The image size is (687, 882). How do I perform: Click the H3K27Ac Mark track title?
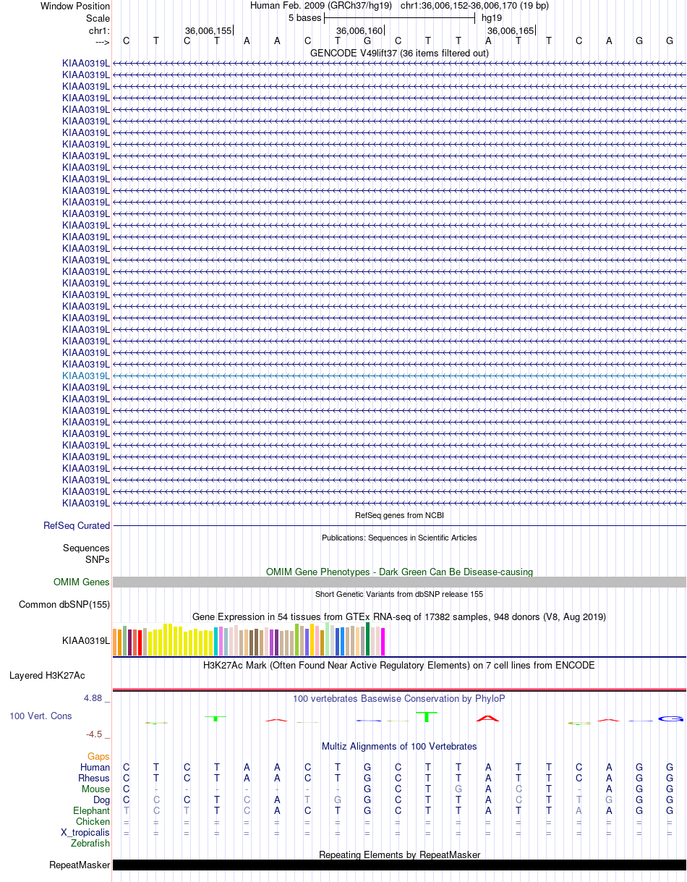399,665
